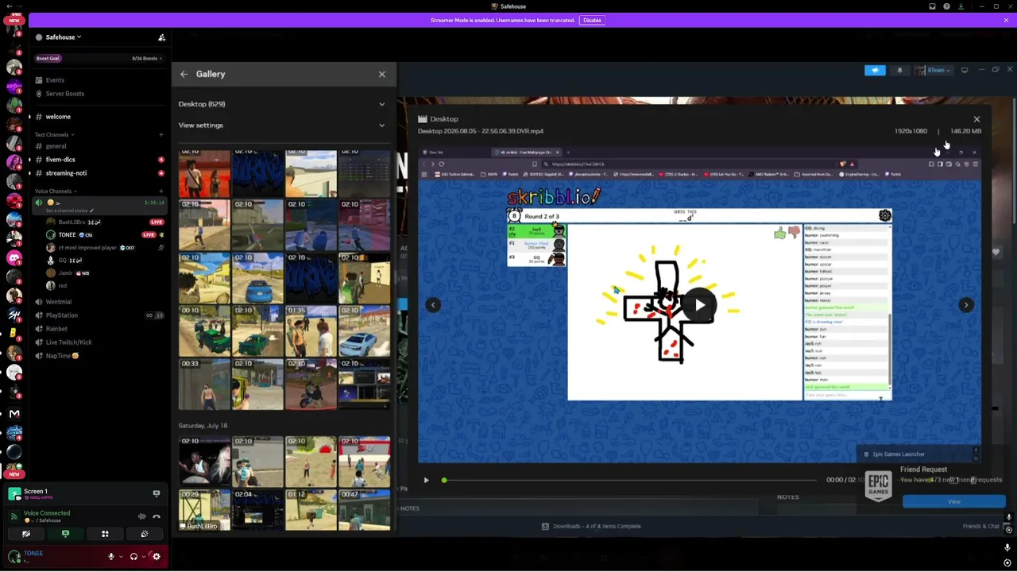This screenshot has height=572, width=1017.
Task: Join the Live Twitch/Kick voice channel
Action: (x=68, y=342)
